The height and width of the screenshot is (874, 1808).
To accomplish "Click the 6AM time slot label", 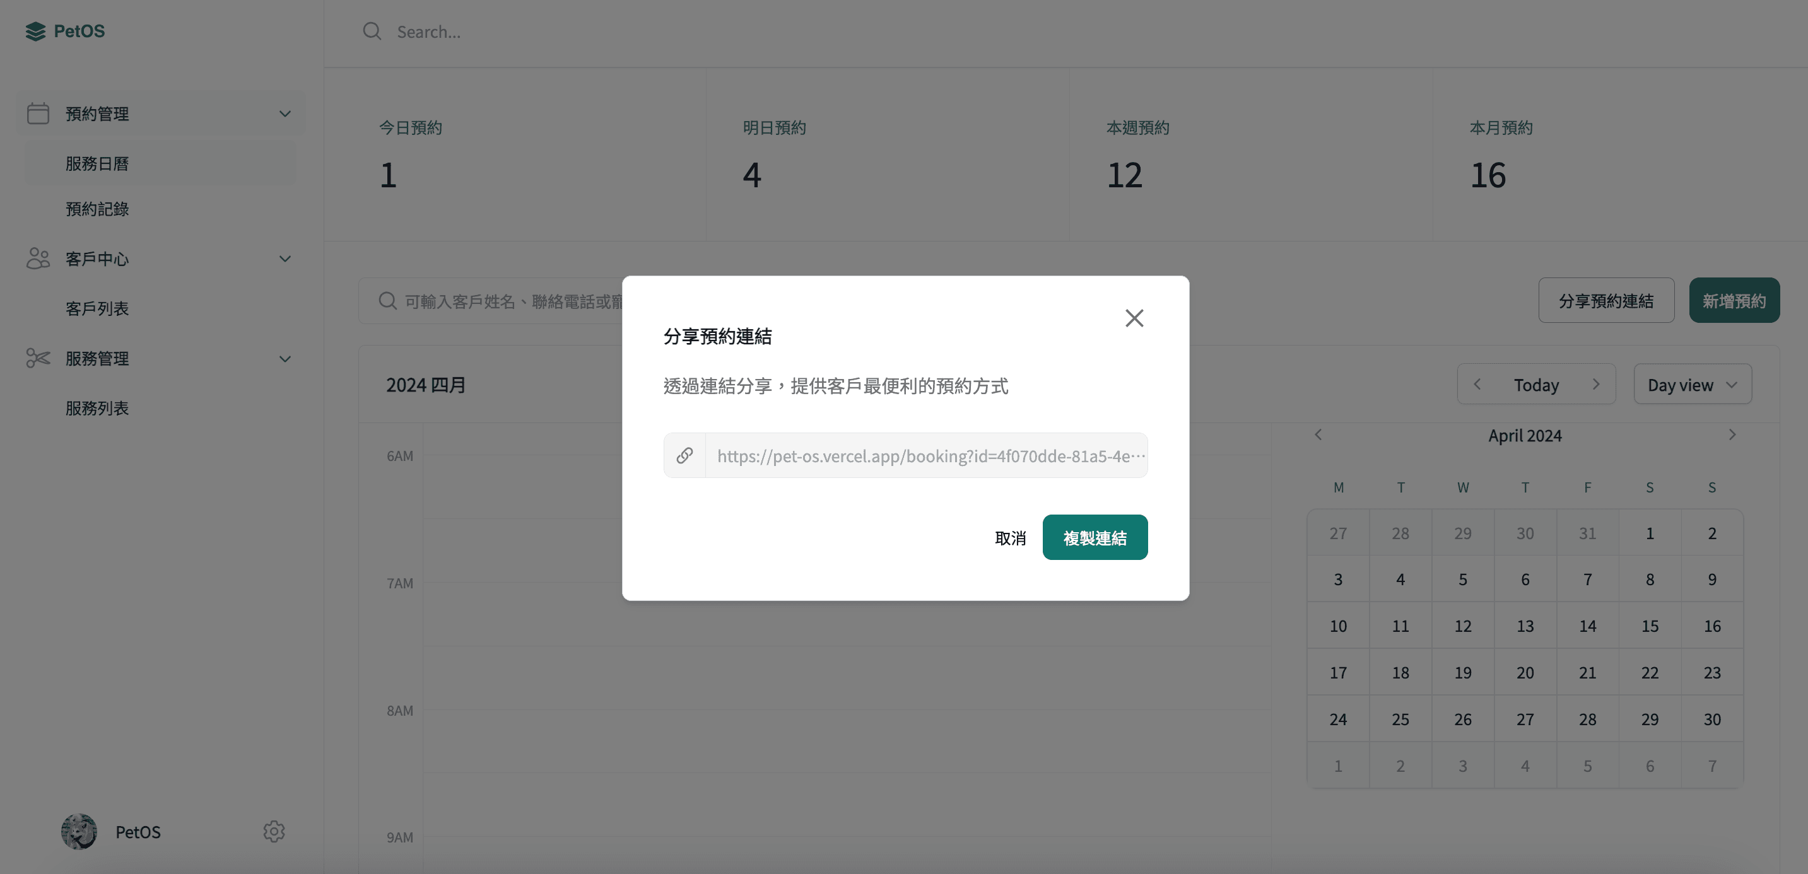I will 399,456.
